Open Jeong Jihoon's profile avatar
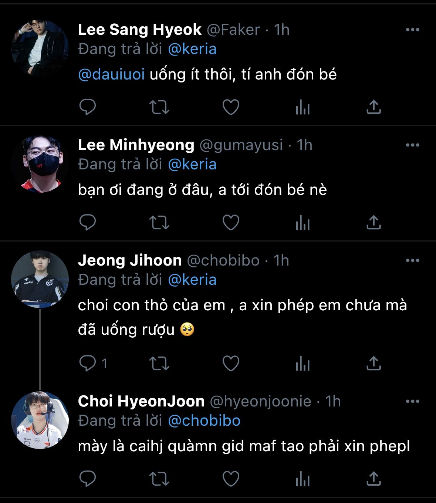 pos(40,279)
